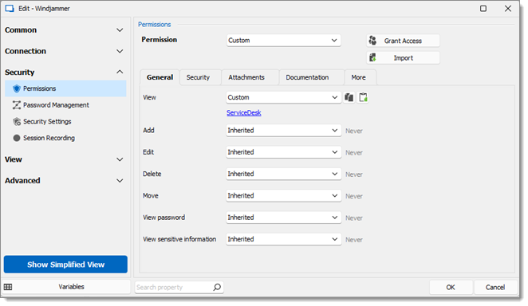This screenshot has height=306, width=528.
Task: Select Security Settings in the sidebar
Action: coord(65,122)
